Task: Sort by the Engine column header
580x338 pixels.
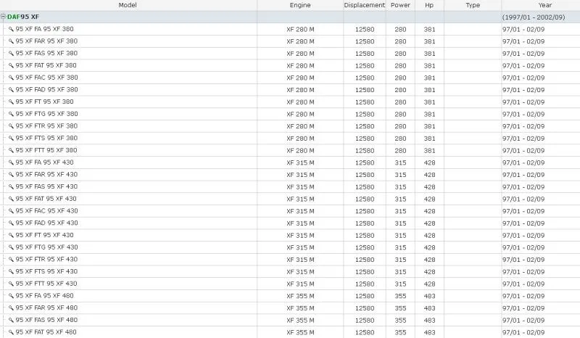Action: pyautogui.click(x=300, y=5)
